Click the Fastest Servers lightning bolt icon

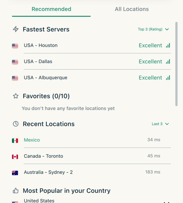click(16, 29)
